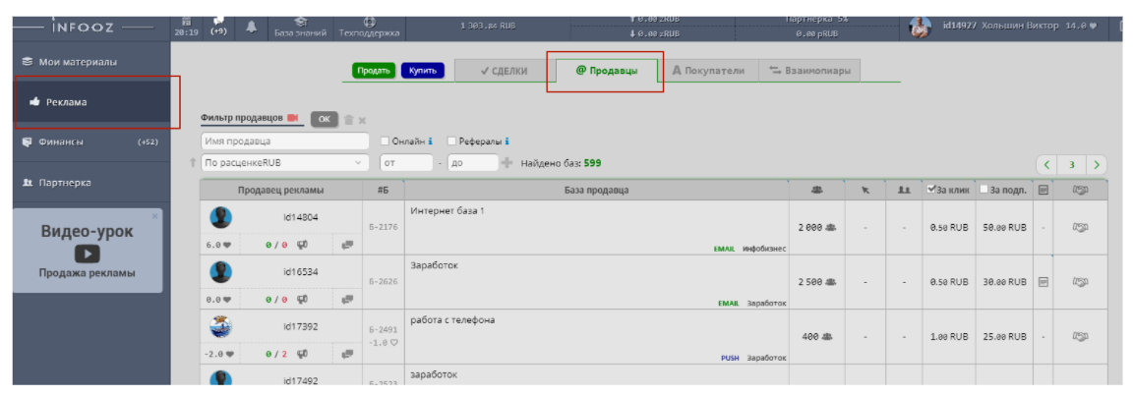
Task: Click the blue Купить button
Action: [x=423, y=71]
